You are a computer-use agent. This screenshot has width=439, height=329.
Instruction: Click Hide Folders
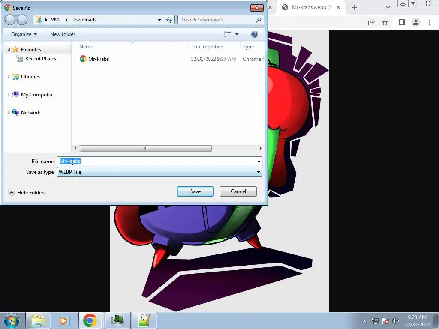coord(27,192)
